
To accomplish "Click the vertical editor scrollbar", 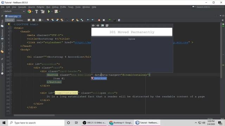I will 221,50.
